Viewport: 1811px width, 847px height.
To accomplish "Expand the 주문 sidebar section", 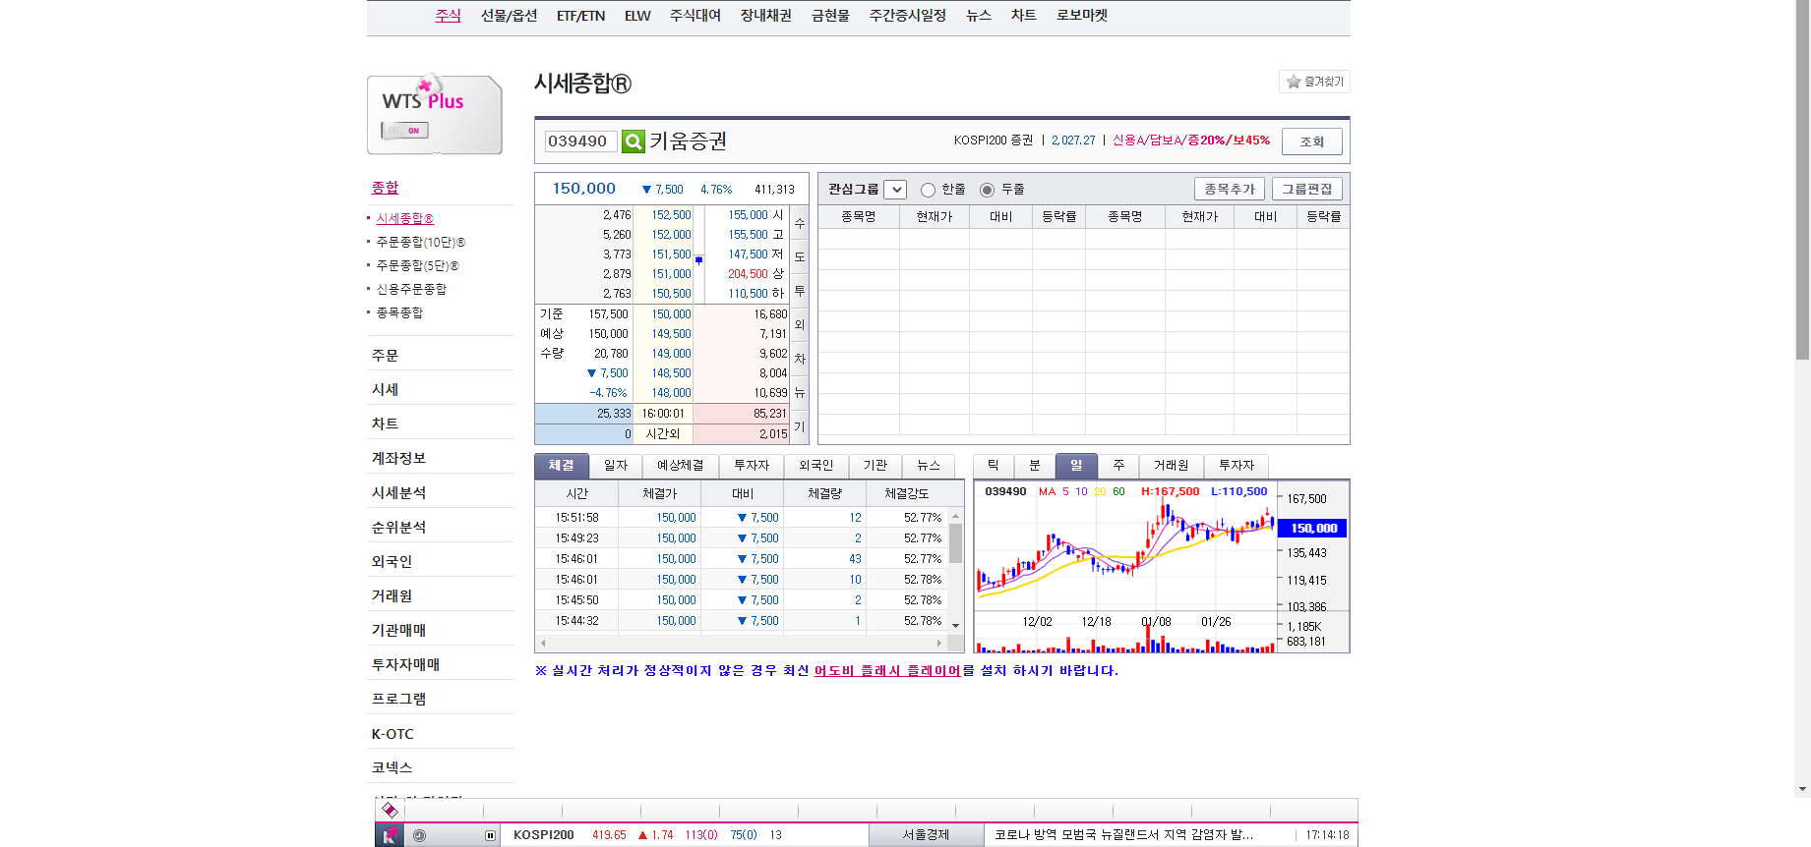I will tap(385, 356).
